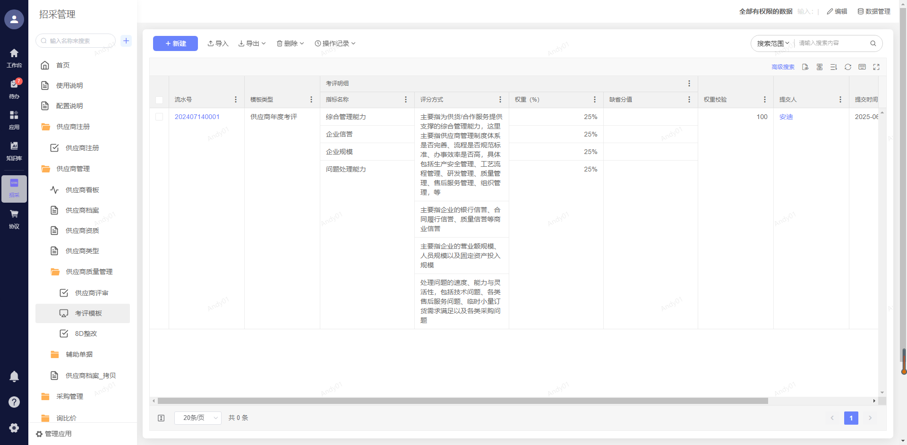Select 供应商看板 in the sidebar
This screenshot has height=445, width=907.
82,190
